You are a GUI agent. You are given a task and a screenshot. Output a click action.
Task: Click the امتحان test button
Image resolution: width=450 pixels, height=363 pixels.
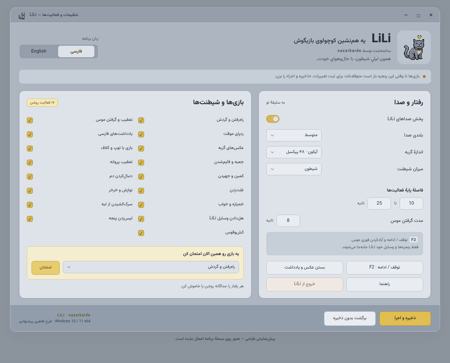[x=46, y=268]
